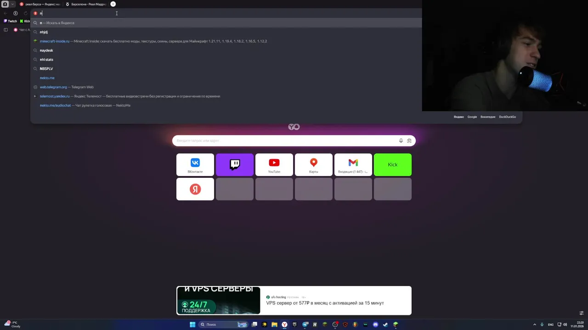
Task: Go back using the back arrow
Action: click(x=6, y=13)
